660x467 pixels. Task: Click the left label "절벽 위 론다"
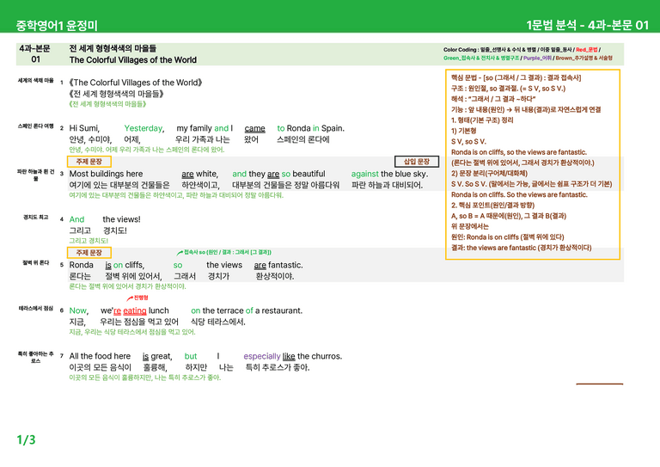(35, 263)
